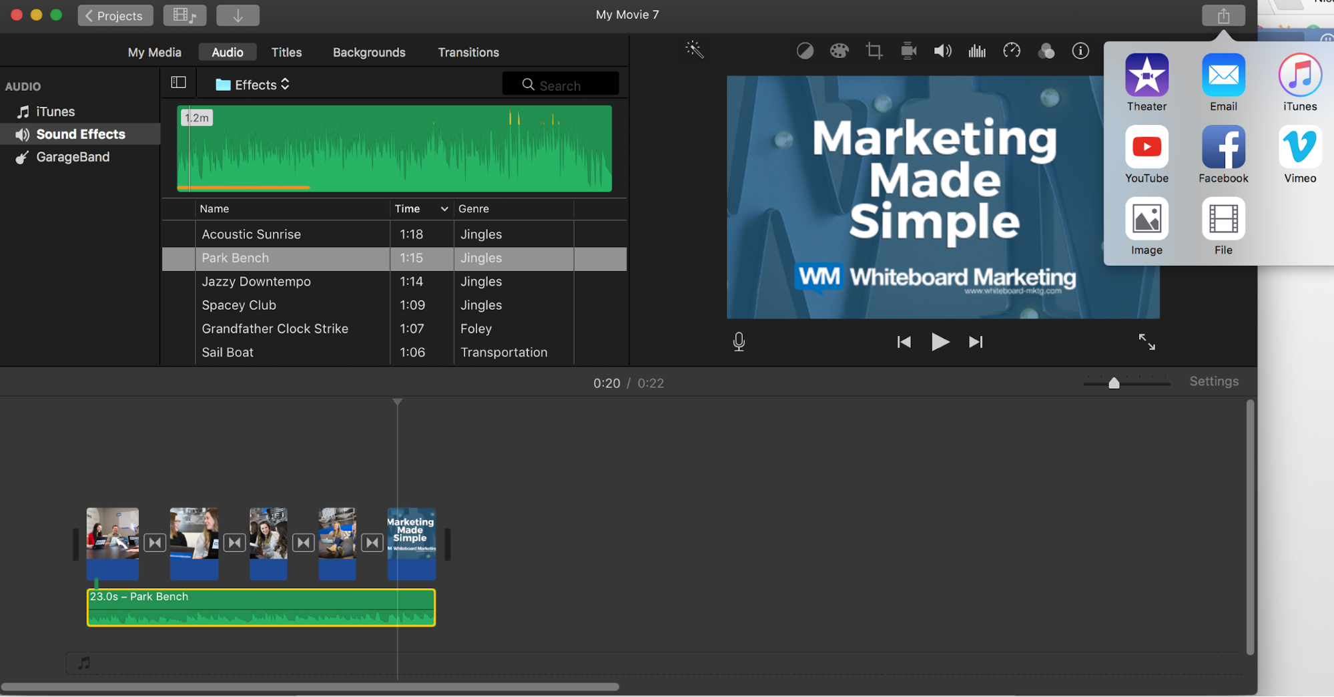Select the Spacey Club track
The image size is (1334, 697).
click(394, 305)
